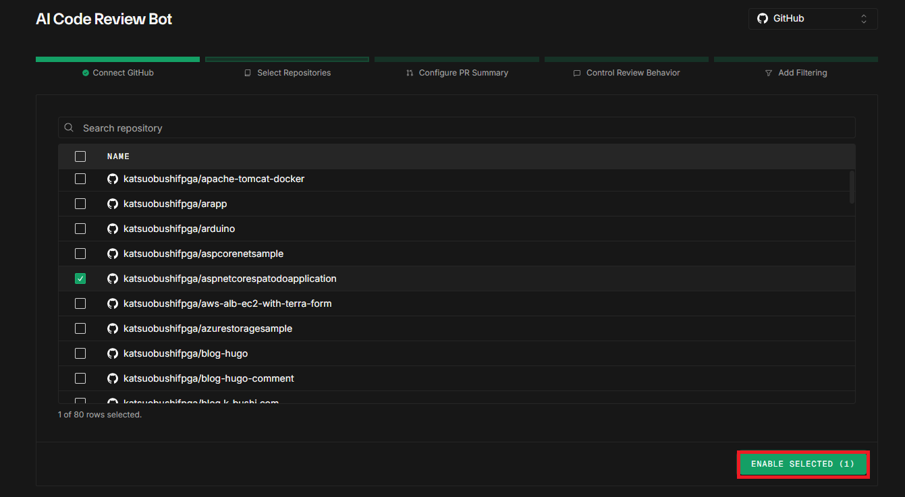Click Enable Selected (1) button
905x497 pixels.
(803, 464)
